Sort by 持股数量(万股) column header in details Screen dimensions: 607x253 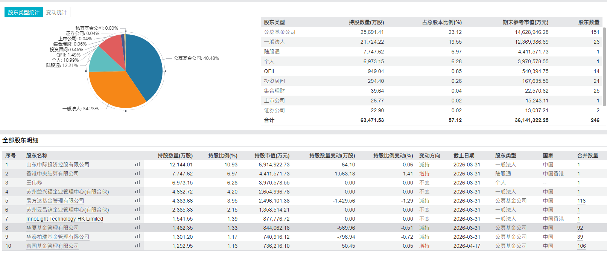175,155
